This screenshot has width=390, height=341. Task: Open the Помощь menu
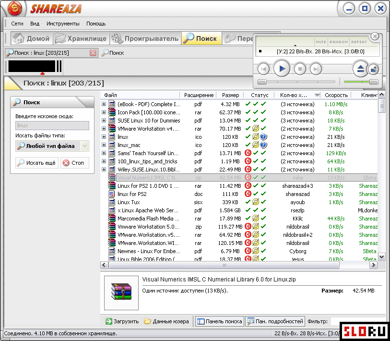[x=96, y=24]
